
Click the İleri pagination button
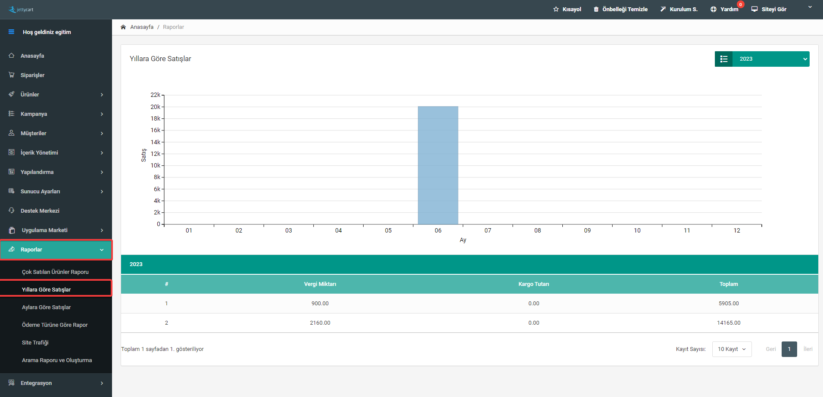(808, 349)
